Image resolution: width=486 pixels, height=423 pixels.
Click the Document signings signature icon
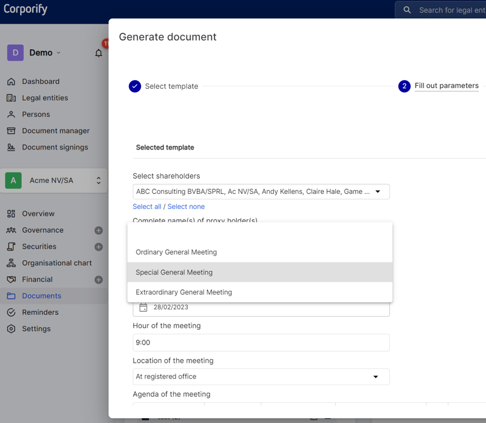pos(11,147)
